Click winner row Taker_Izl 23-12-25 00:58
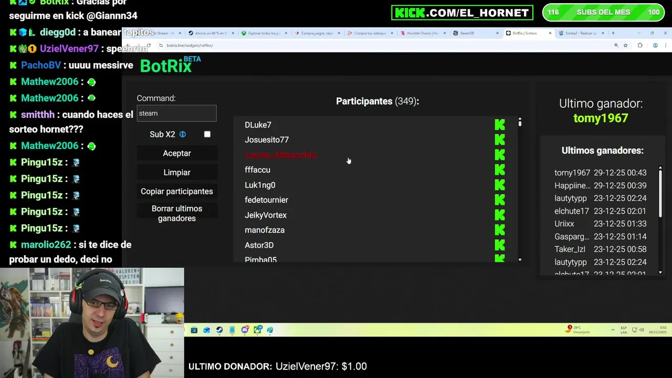This screenshot has height=378, width=672. pos(601,249)
